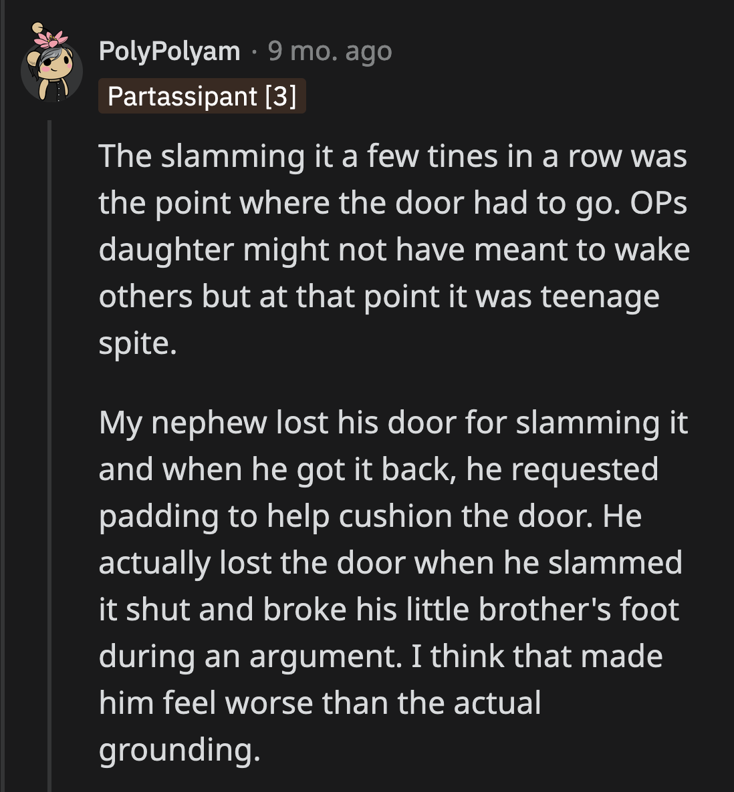Click "My nephew" starting the second paragraph
The image size is (734, 792).
pyautogui.click(x=182, y=423)
